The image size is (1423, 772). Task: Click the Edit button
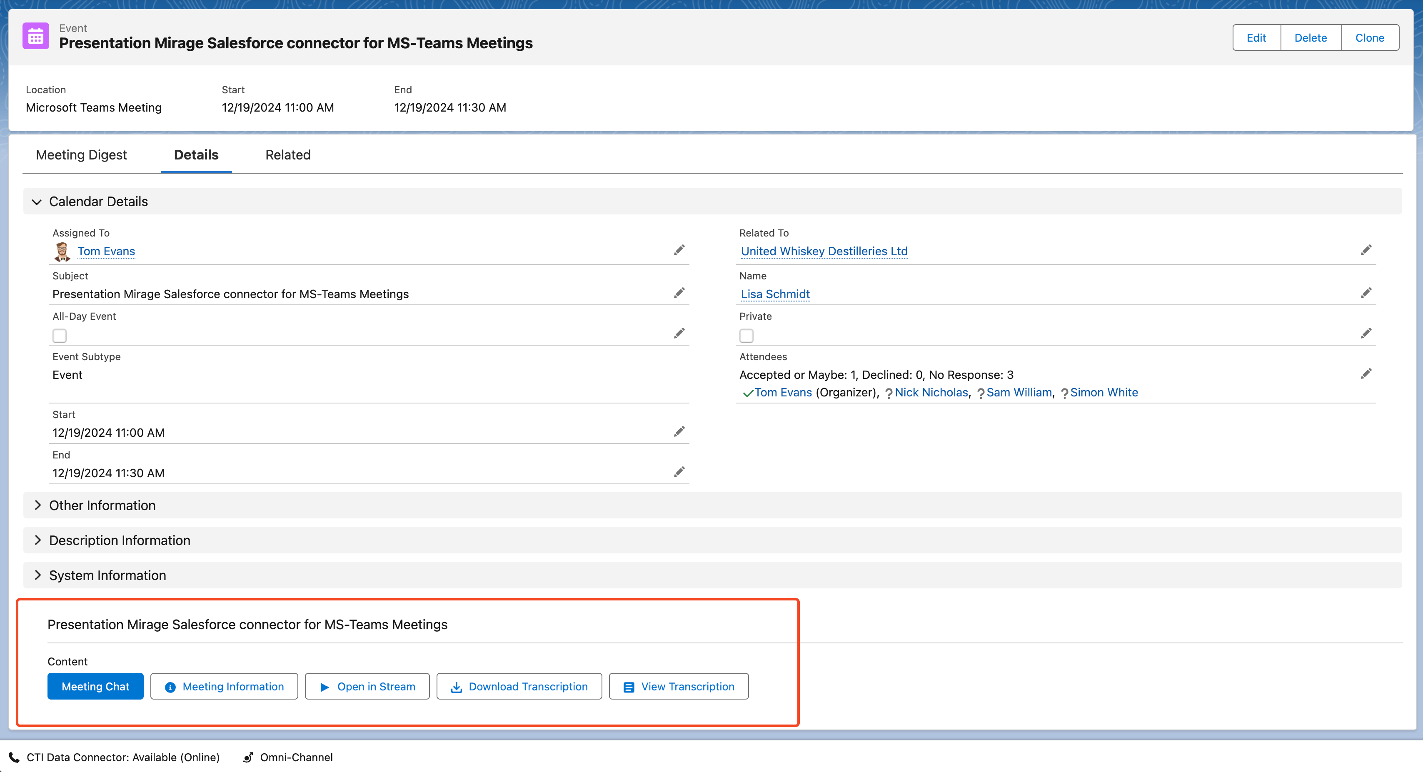(1256, 37)
